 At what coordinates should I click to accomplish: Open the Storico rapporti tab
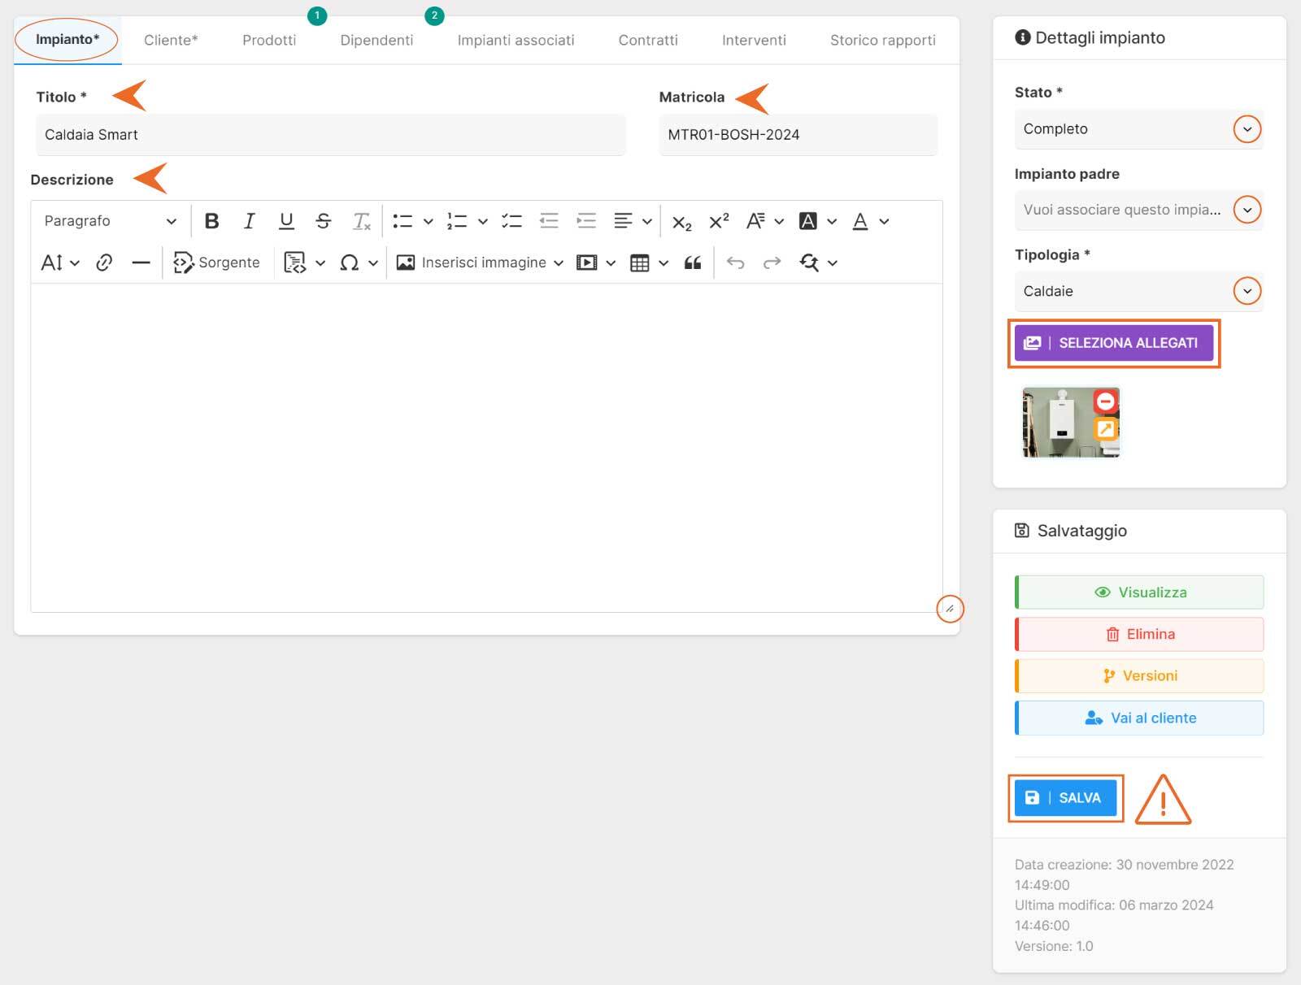(882, 40)
